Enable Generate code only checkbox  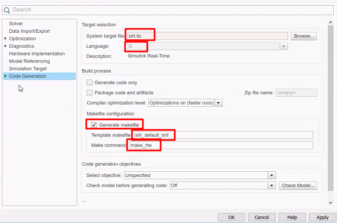[x=90, y=82]
